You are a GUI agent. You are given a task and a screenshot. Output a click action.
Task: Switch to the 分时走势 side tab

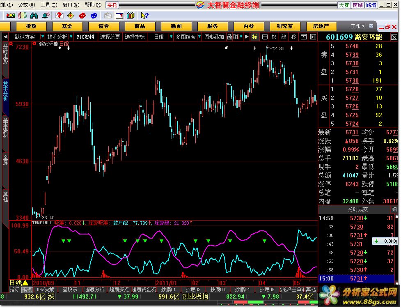[5, 54]
